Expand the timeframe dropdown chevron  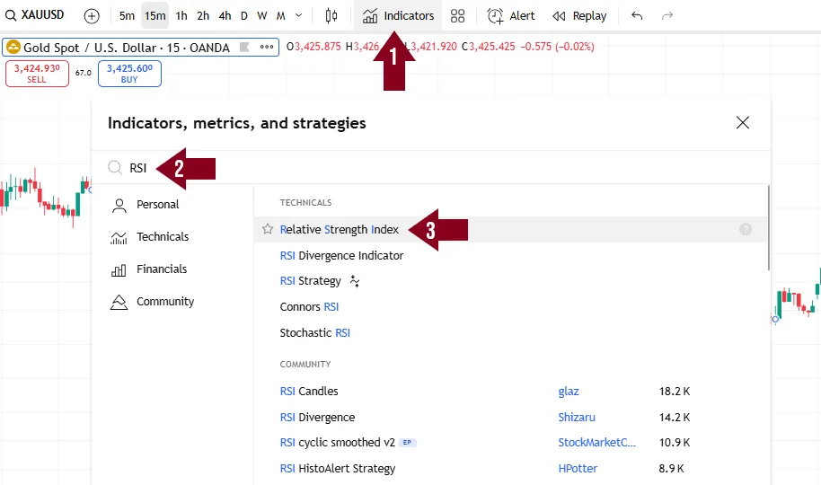click(299, 15)
